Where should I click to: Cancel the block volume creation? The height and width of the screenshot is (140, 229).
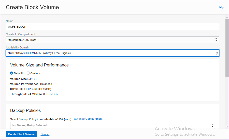click(45, 134)
